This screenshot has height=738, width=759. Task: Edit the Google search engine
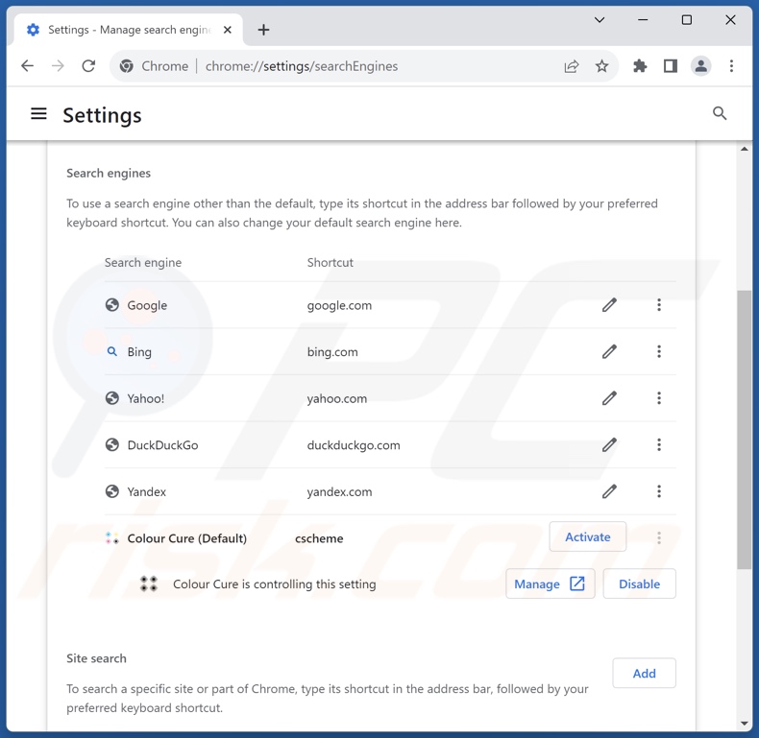[609, 305]
